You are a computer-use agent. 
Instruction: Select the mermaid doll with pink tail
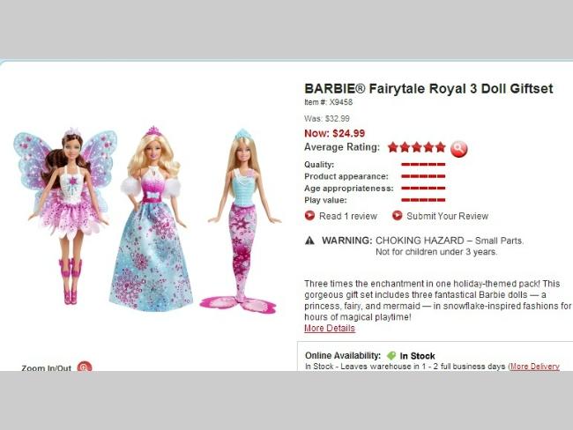[242, 221]
